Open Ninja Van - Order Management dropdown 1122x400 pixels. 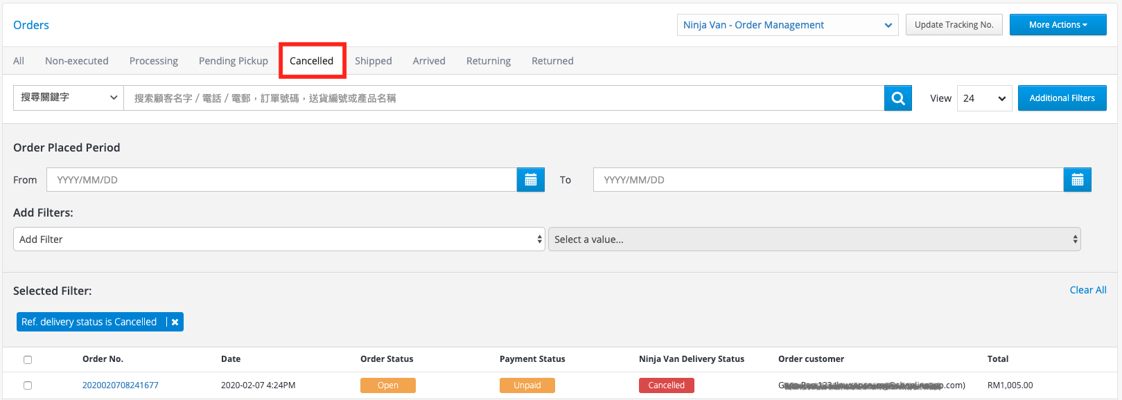[x=788, y=25]
